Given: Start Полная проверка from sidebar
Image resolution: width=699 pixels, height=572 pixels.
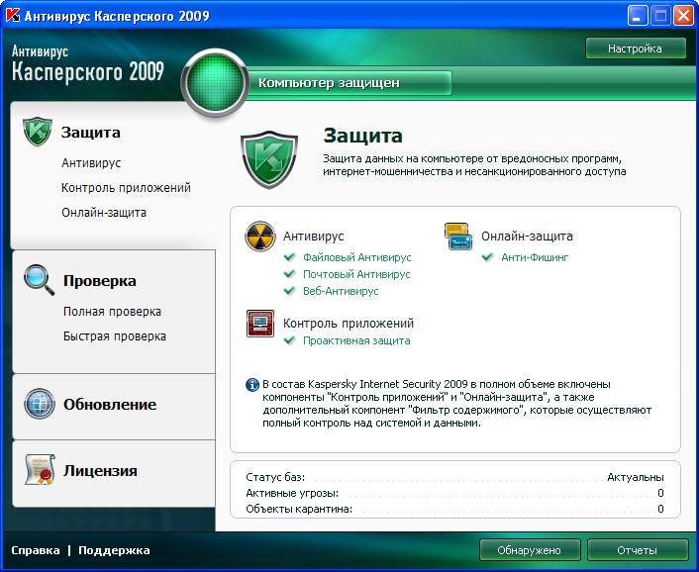Looking at the screenshot, I should tap(112, 312).
